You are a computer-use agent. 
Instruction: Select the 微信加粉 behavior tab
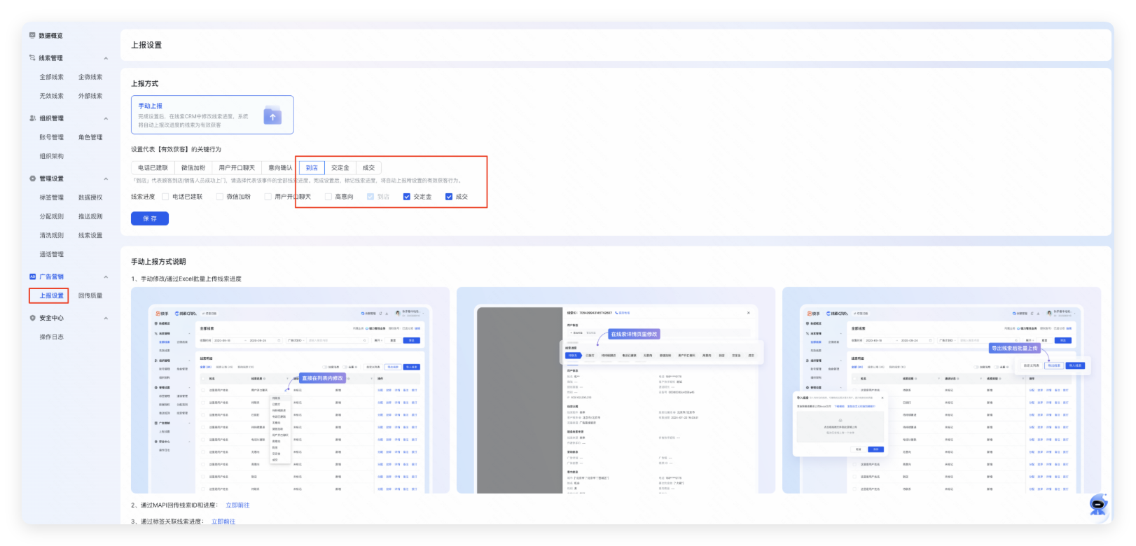coord(193,168)
